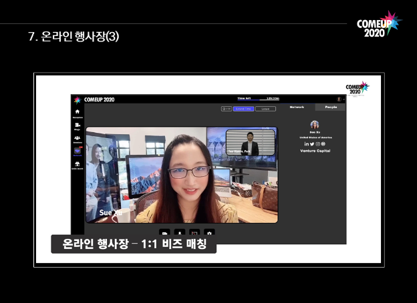Click the Extend Time button
The width and height of the screenshot is (417, 303).
243,108
